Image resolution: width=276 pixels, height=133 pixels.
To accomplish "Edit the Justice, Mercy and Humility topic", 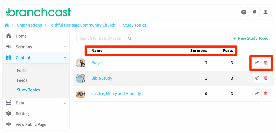I will point(257,94).
